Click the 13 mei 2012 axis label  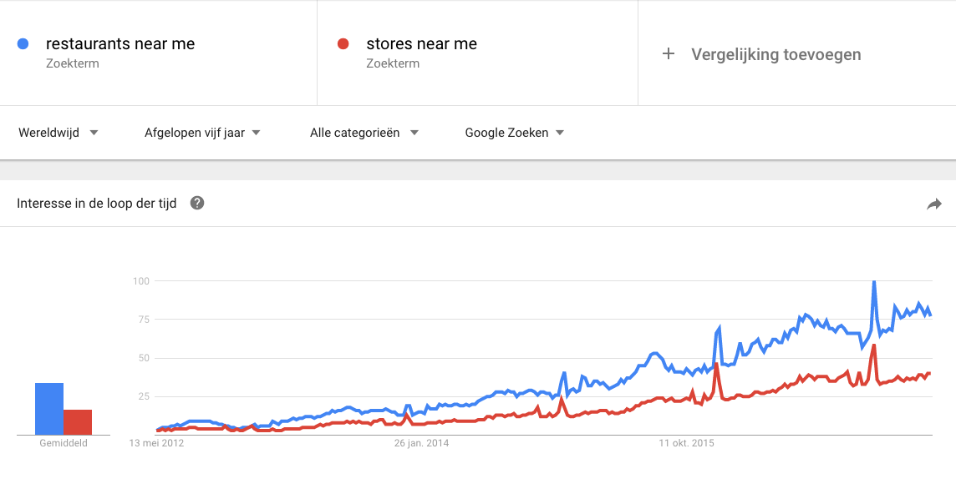click(x=156, y=443)
